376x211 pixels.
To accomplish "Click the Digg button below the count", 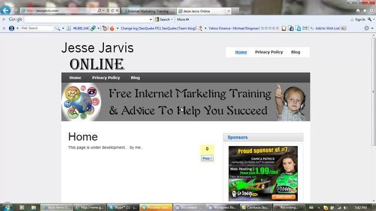I will 207,158.
